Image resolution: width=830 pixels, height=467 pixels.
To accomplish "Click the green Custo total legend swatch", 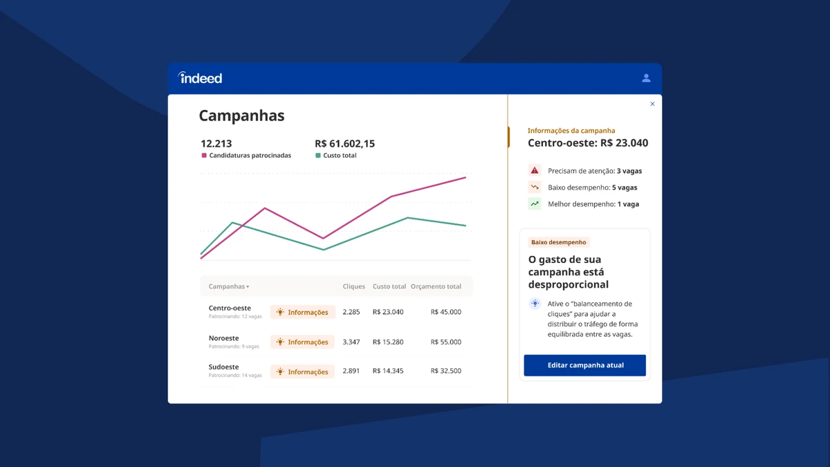I will (x=318, y=156).
